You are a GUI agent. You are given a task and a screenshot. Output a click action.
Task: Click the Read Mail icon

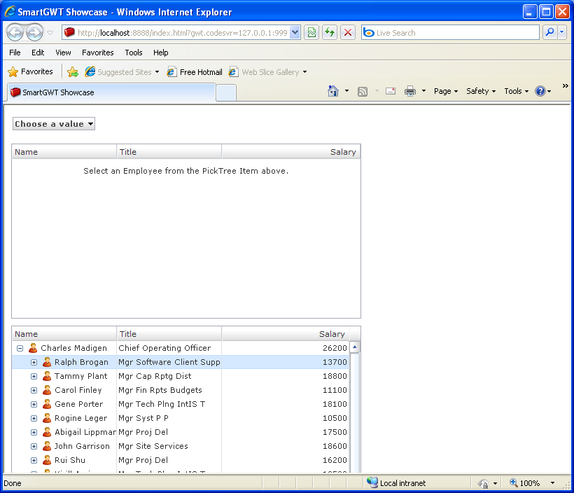point(391,91)
